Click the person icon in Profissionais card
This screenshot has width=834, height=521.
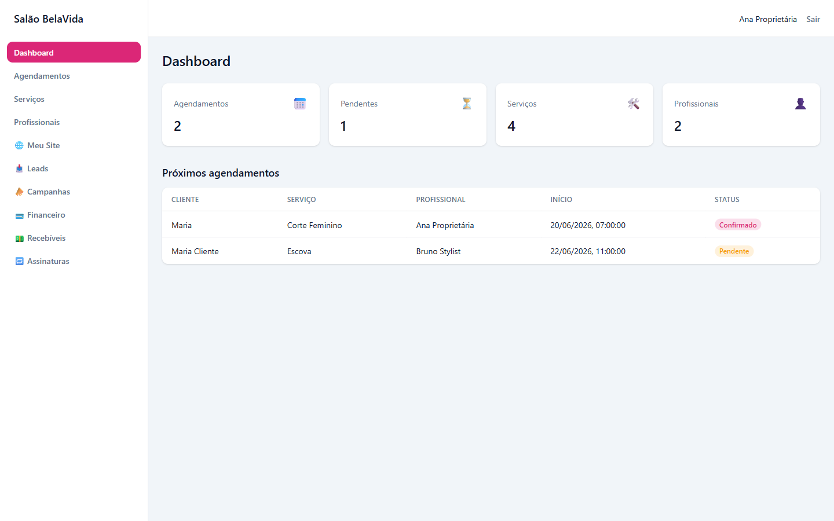[800, 104]
